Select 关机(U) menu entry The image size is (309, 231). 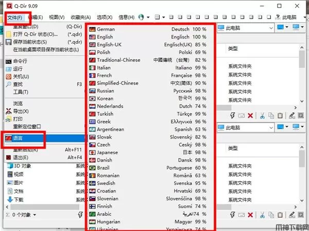[x=44, y=76]
